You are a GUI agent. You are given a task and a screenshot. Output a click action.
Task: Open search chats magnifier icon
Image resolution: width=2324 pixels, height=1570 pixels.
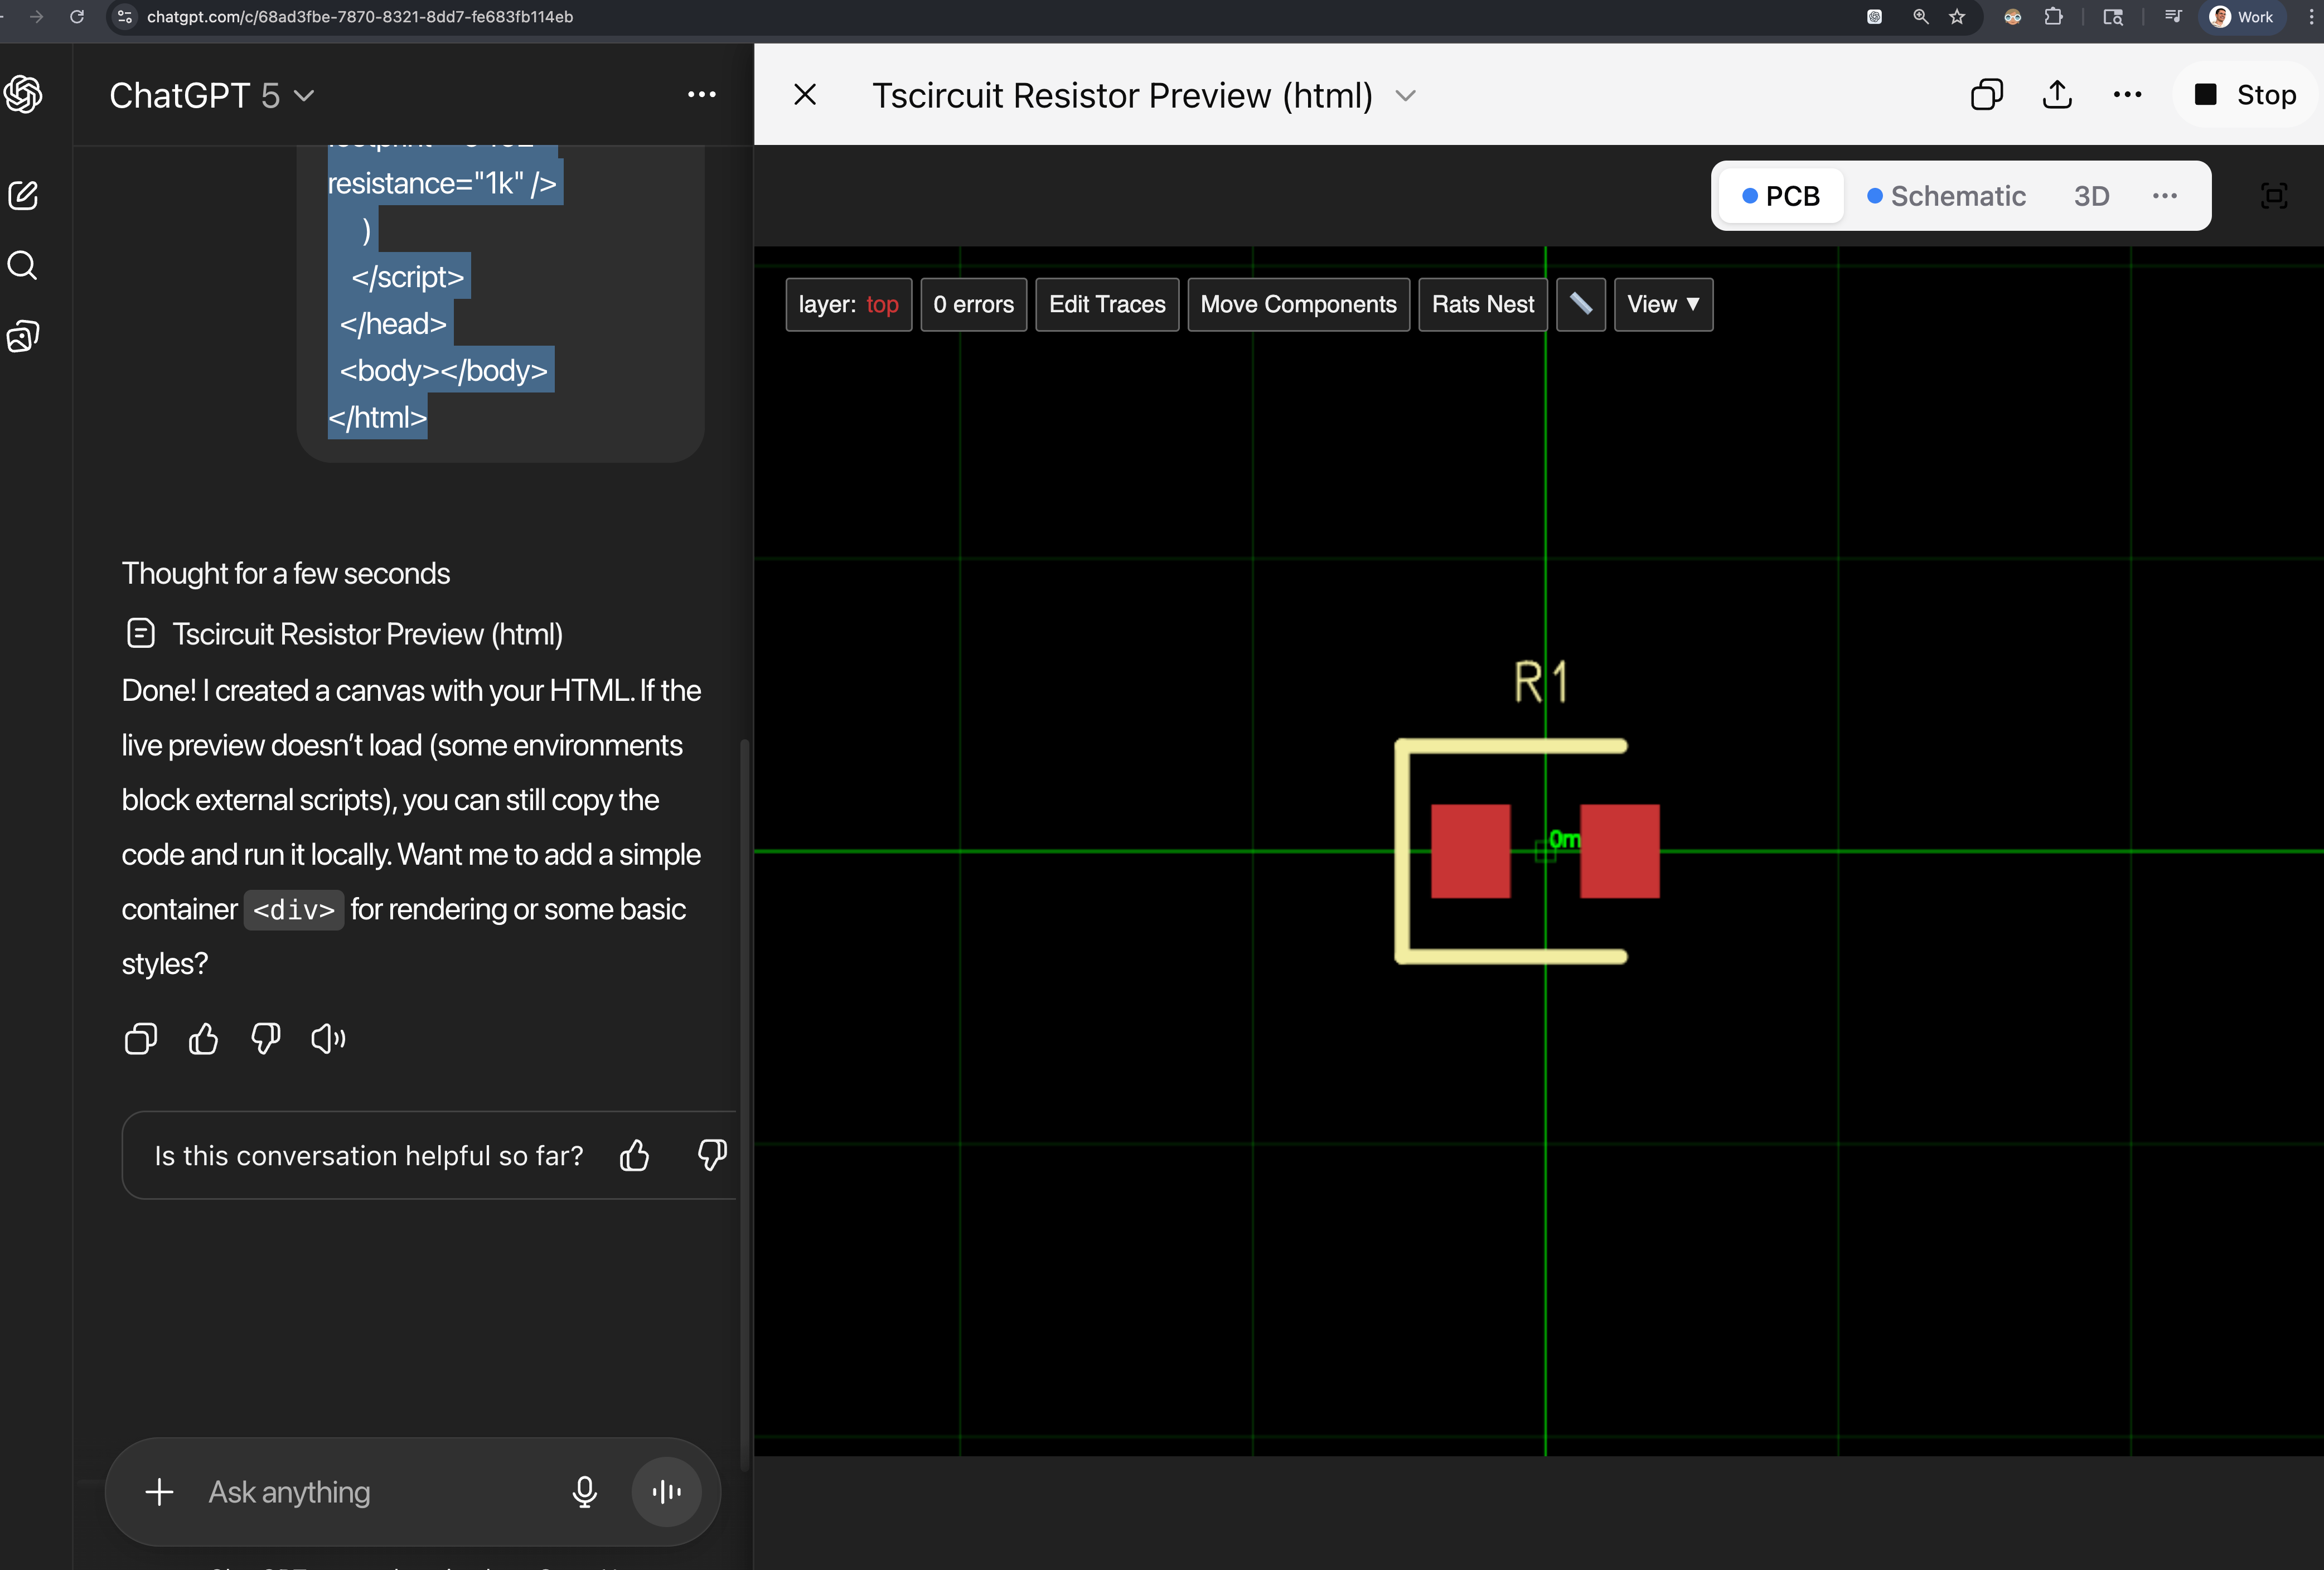[x=23, y=266]
